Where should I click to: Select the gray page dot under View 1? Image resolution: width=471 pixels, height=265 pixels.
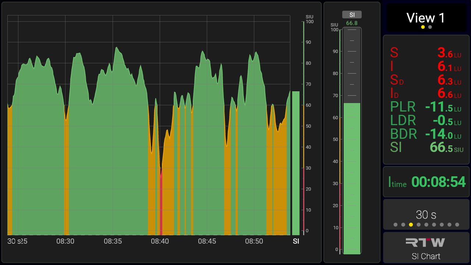430,27
